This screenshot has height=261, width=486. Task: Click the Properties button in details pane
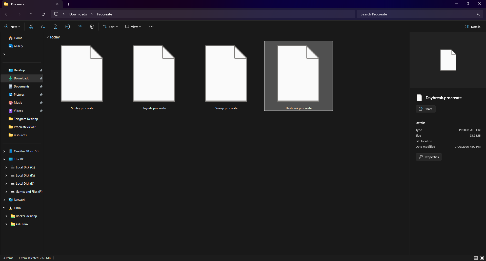429,157
